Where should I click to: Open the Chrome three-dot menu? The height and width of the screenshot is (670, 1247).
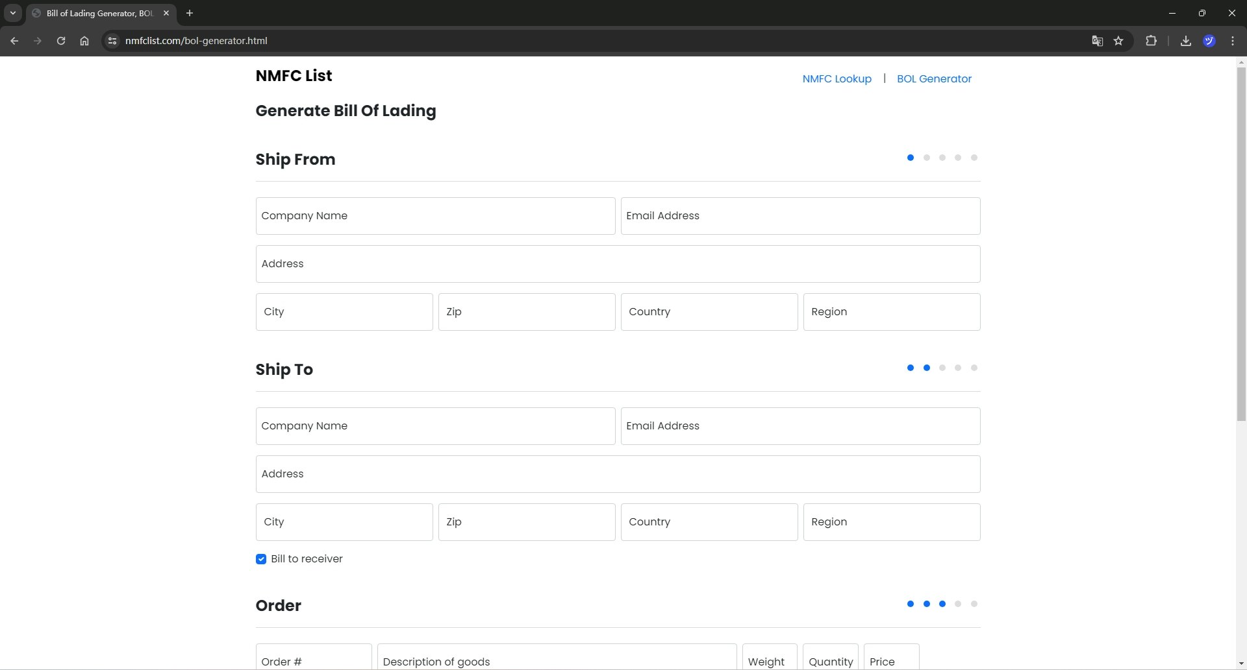1233,41
